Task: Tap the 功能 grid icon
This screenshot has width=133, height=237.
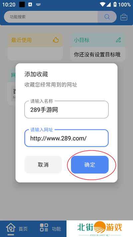Action: coord(44,227)
